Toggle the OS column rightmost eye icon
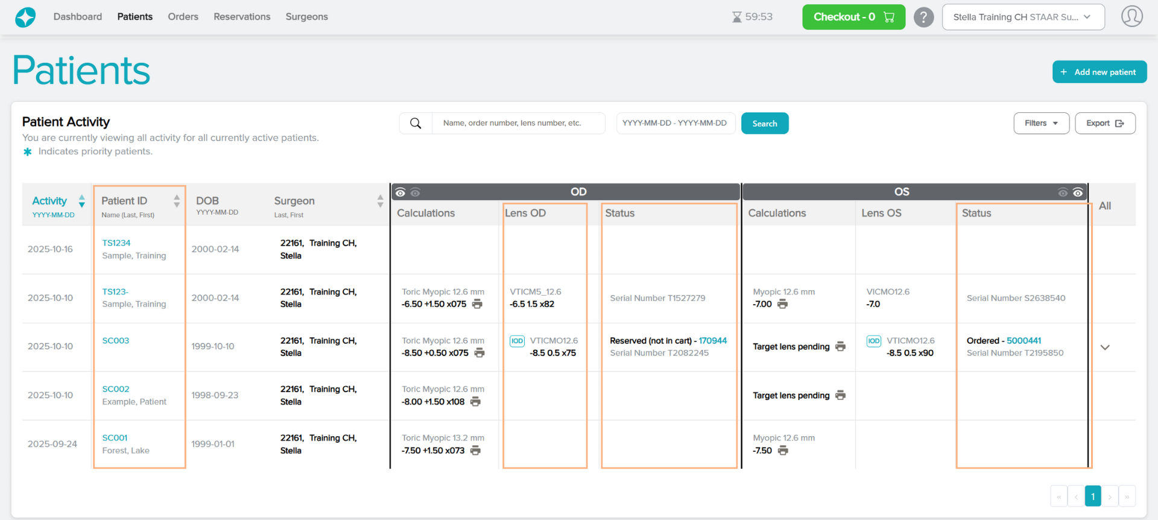 [1078, 193]
